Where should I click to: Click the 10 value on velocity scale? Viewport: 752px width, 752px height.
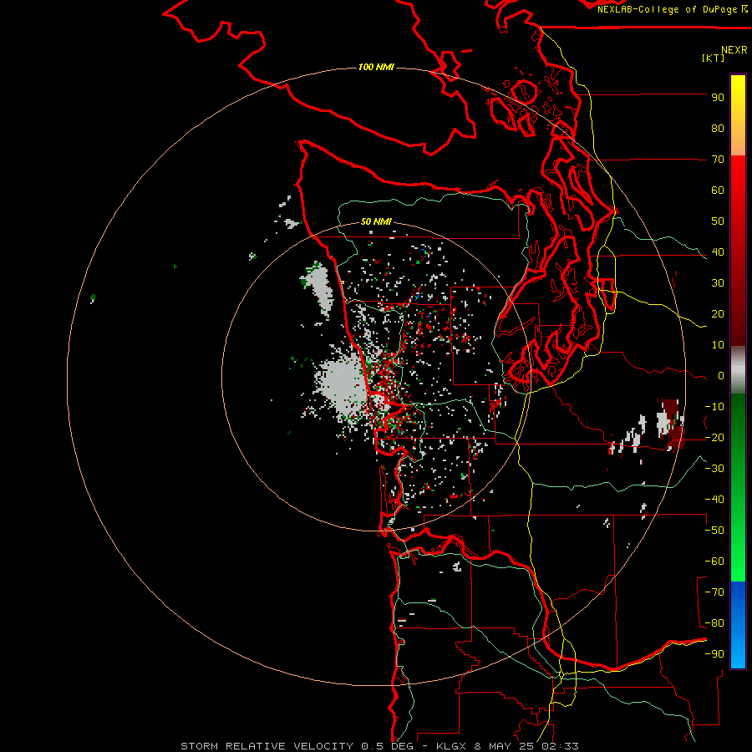point(718,345)
